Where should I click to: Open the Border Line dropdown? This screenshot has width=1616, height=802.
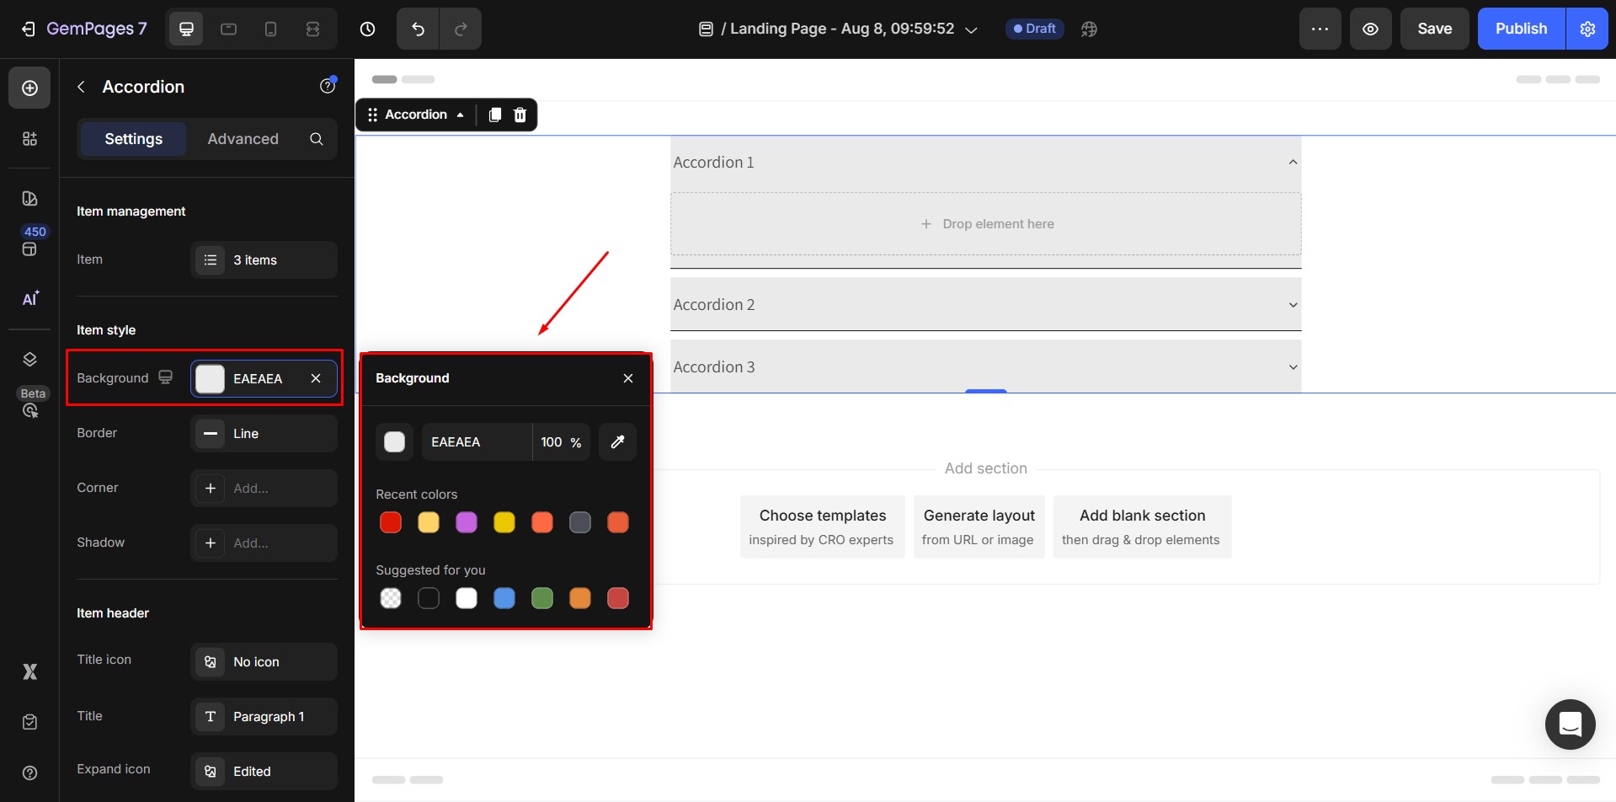tap(264, 434)
